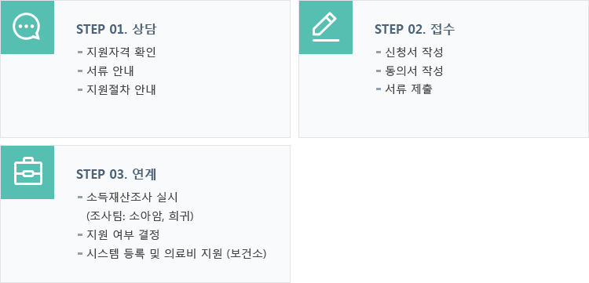
Task: Click the speech bubble consultation icon
Action: (26, 27)
